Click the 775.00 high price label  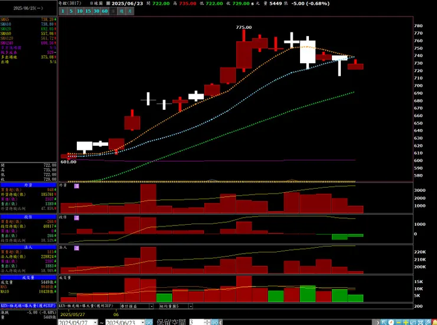point(243,27)
